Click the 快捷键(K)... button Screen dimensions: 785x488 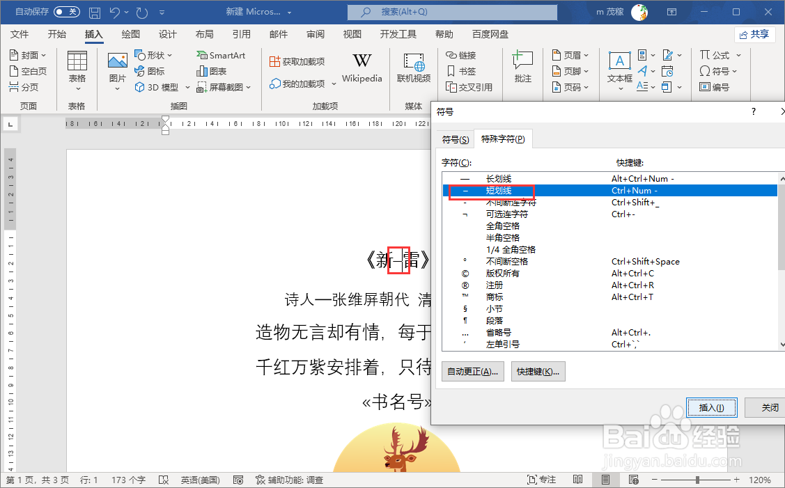click(x=538, y=371)
